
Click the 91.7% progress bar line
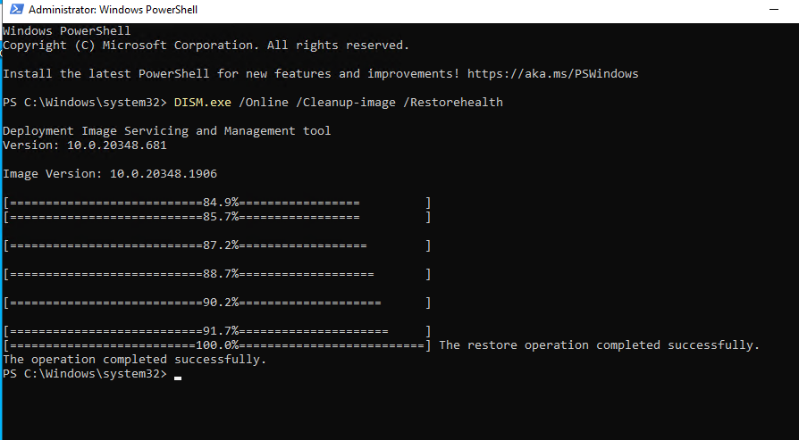click(x=217, y=331)
